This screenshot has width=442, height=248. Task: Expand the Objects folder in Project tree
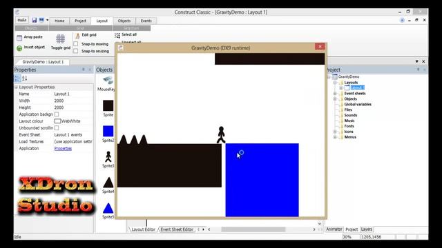coord(335,99)
